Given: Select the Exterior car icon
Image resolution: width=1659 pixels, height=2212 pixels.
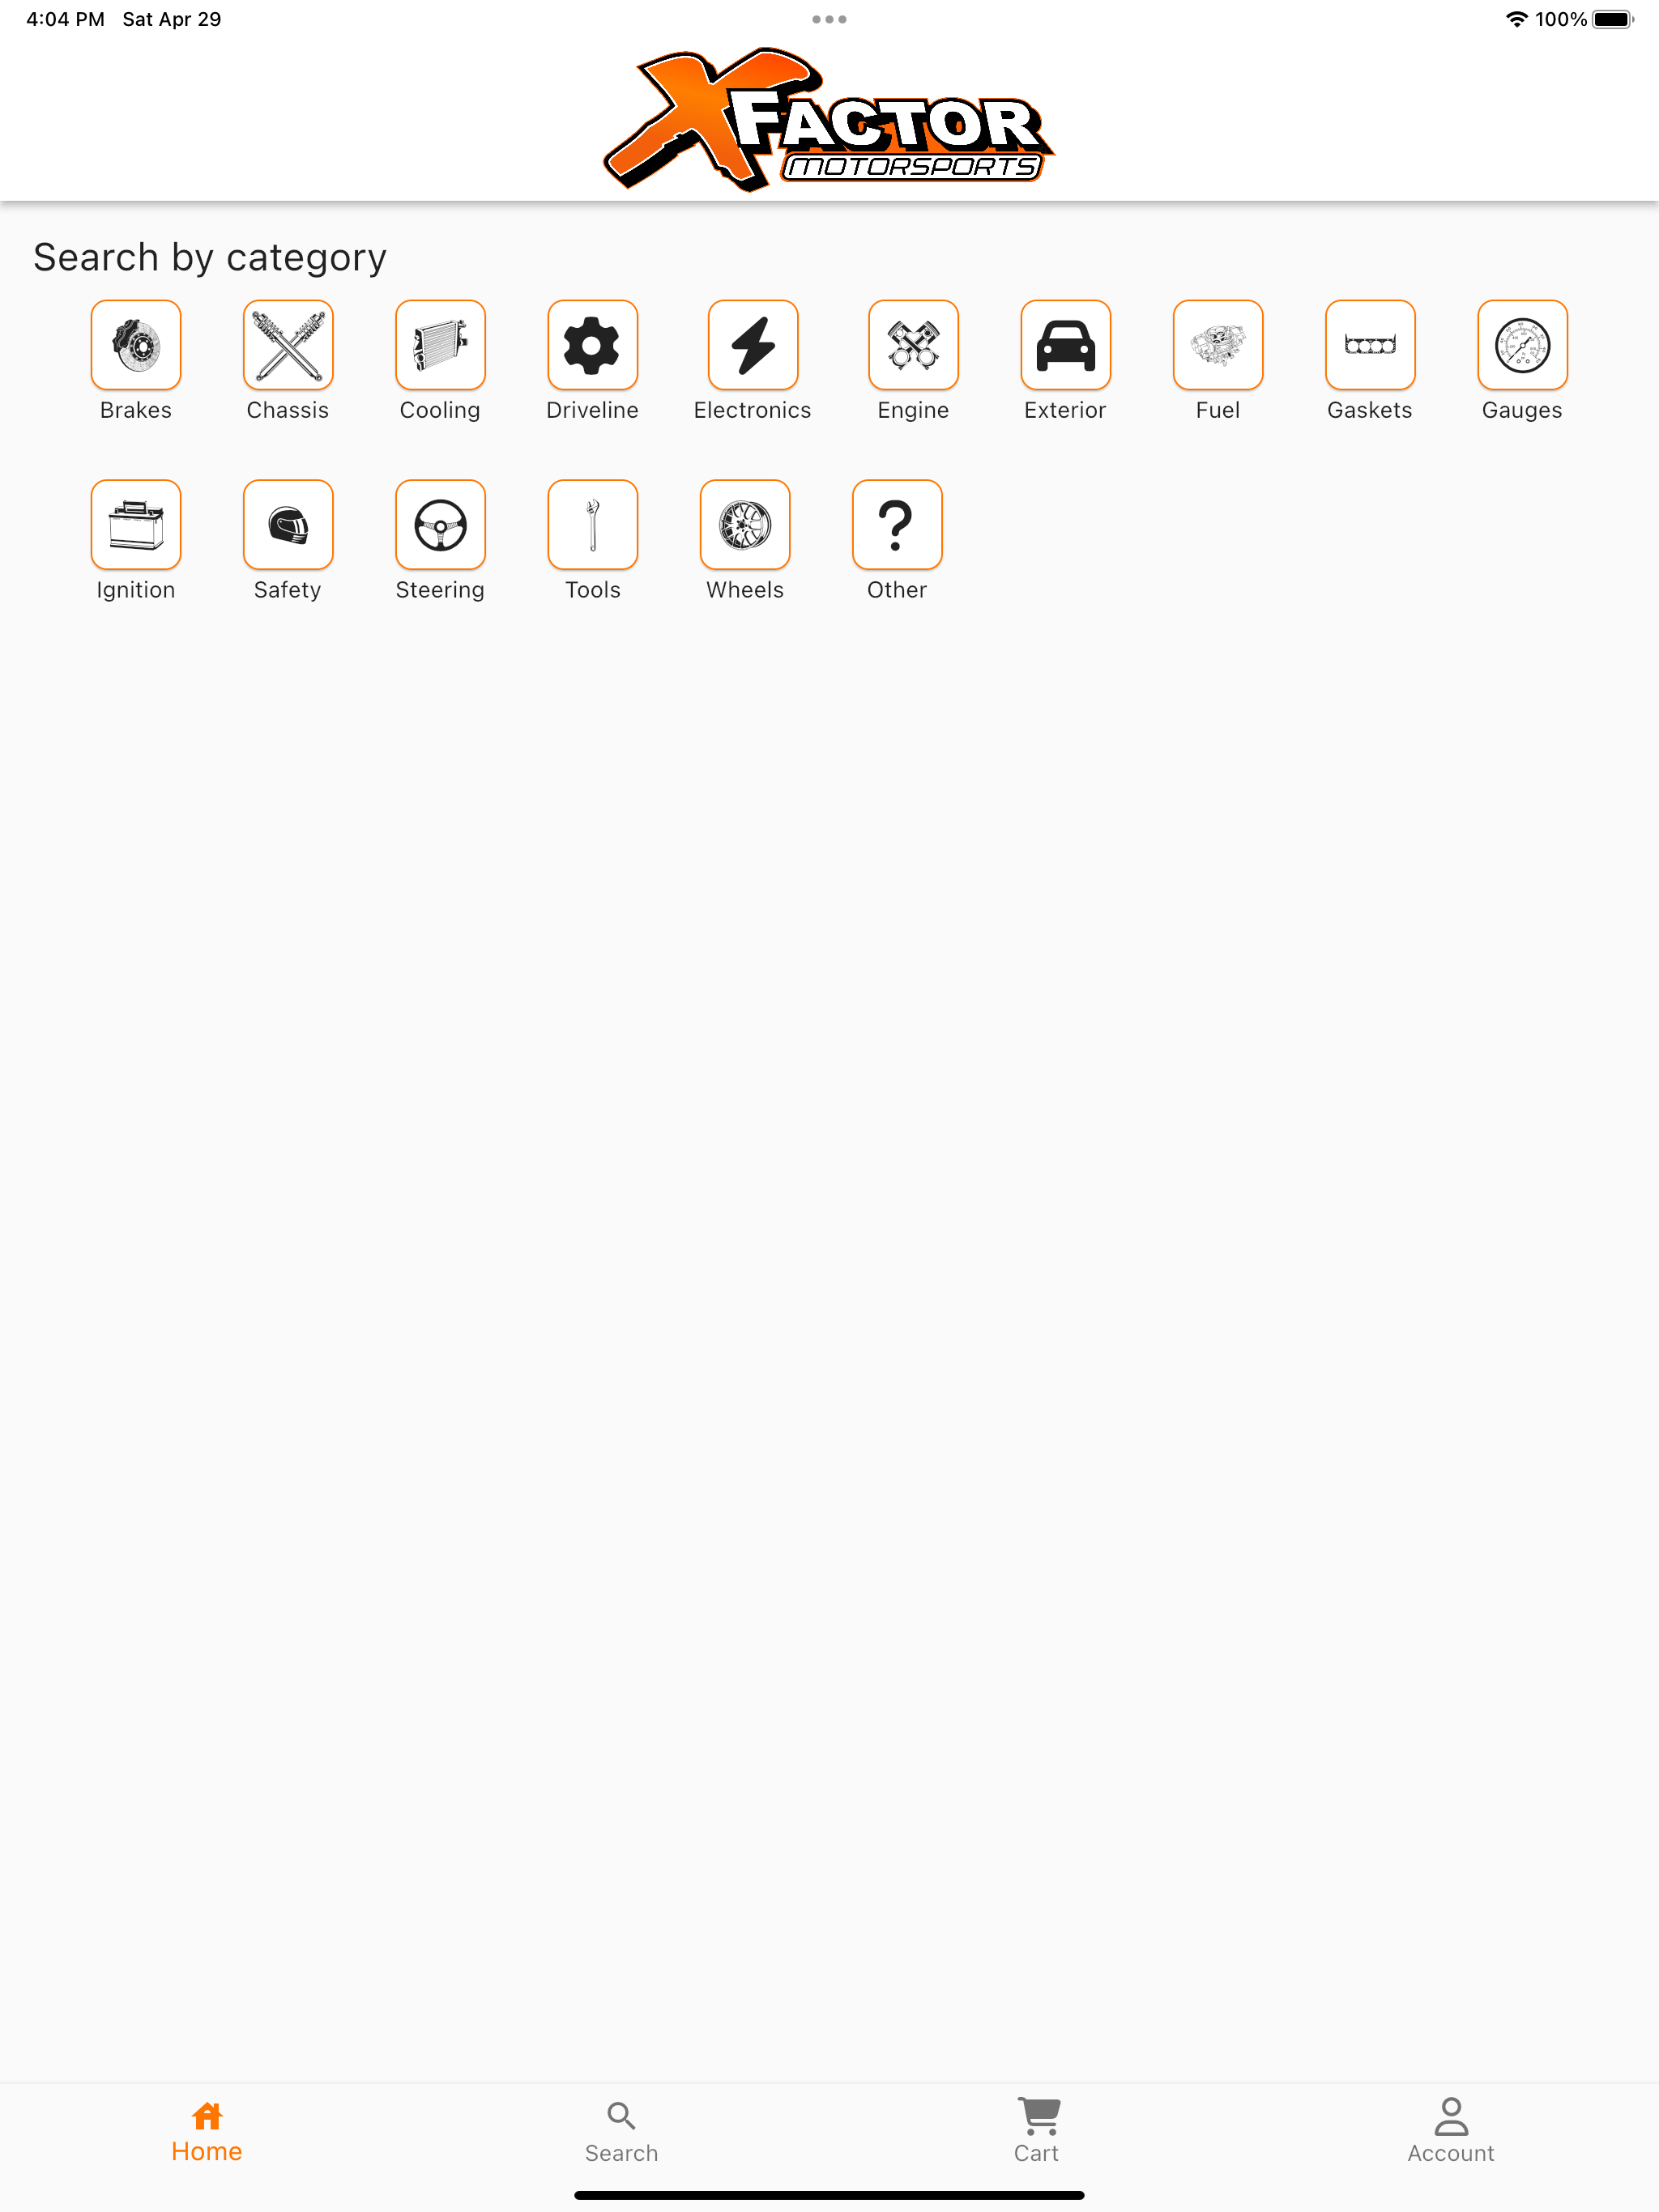Looking at the screenshot, I should (x=1066, y=345).
